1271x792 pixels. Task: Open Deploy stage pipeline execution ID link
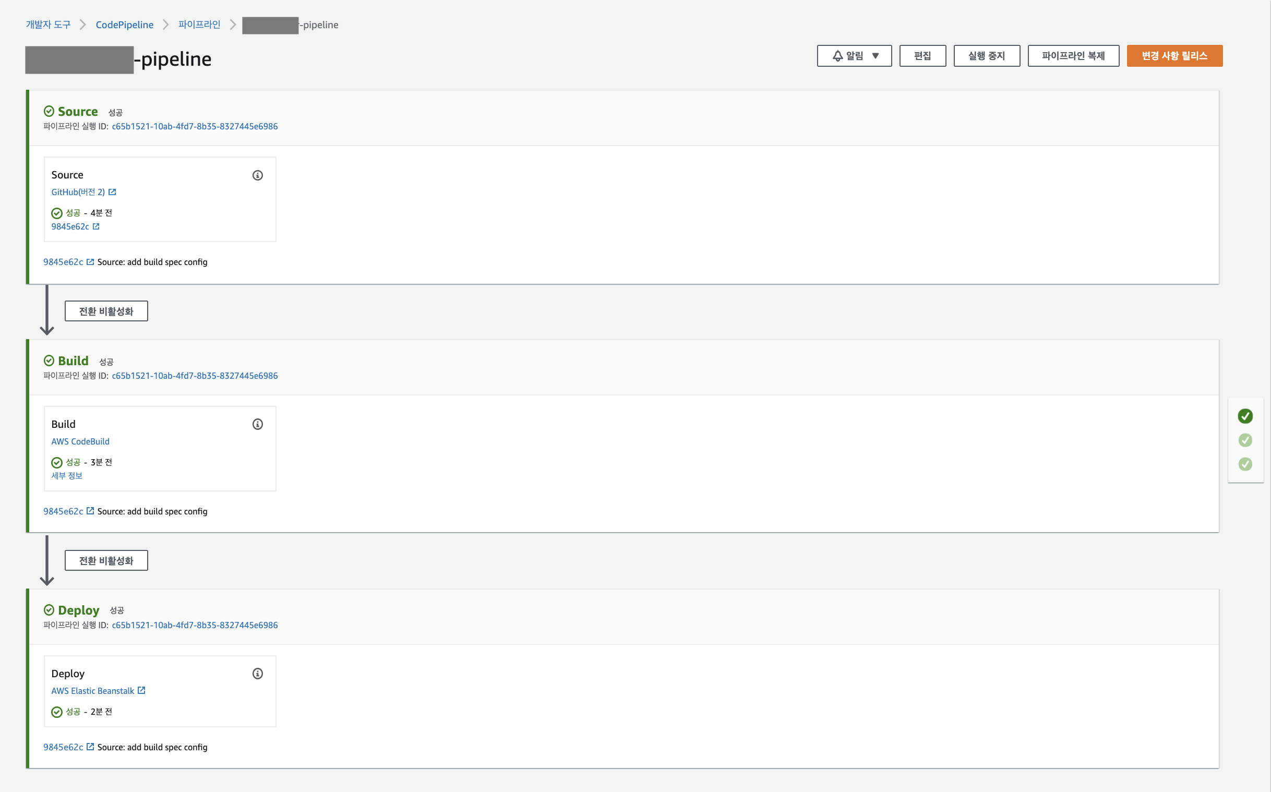coord(195,625)
